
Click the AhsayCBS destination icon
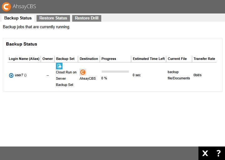[83, 72]
